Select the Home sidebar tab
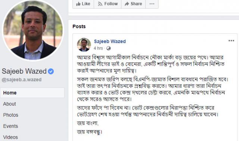 tap(32, 93)
